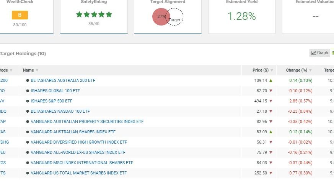Click red down arrow next to 82.70

pyautogui.click(x=271, y=91)
